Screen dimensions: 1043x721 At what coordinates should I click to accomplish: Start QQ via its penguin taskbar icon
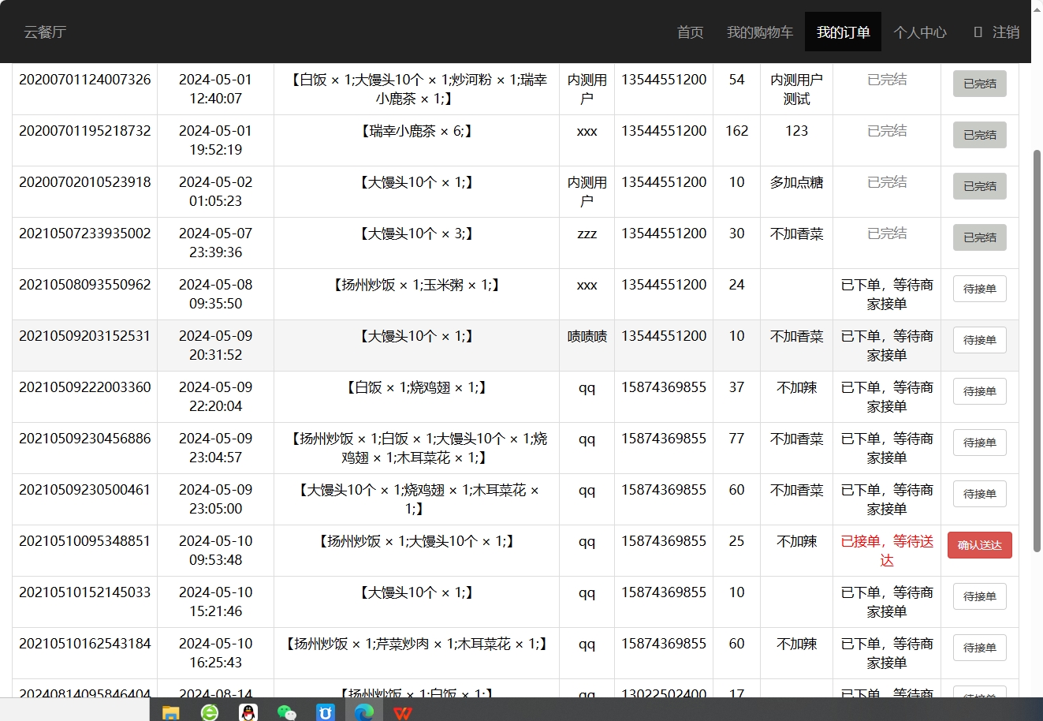248,712
